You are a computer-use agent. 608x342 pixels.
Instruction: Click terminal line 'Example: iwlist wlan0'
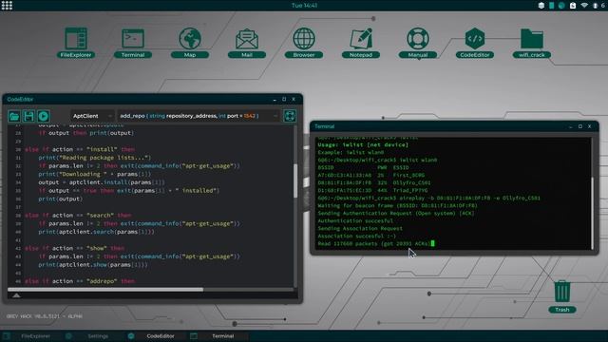tap(351, 152)
